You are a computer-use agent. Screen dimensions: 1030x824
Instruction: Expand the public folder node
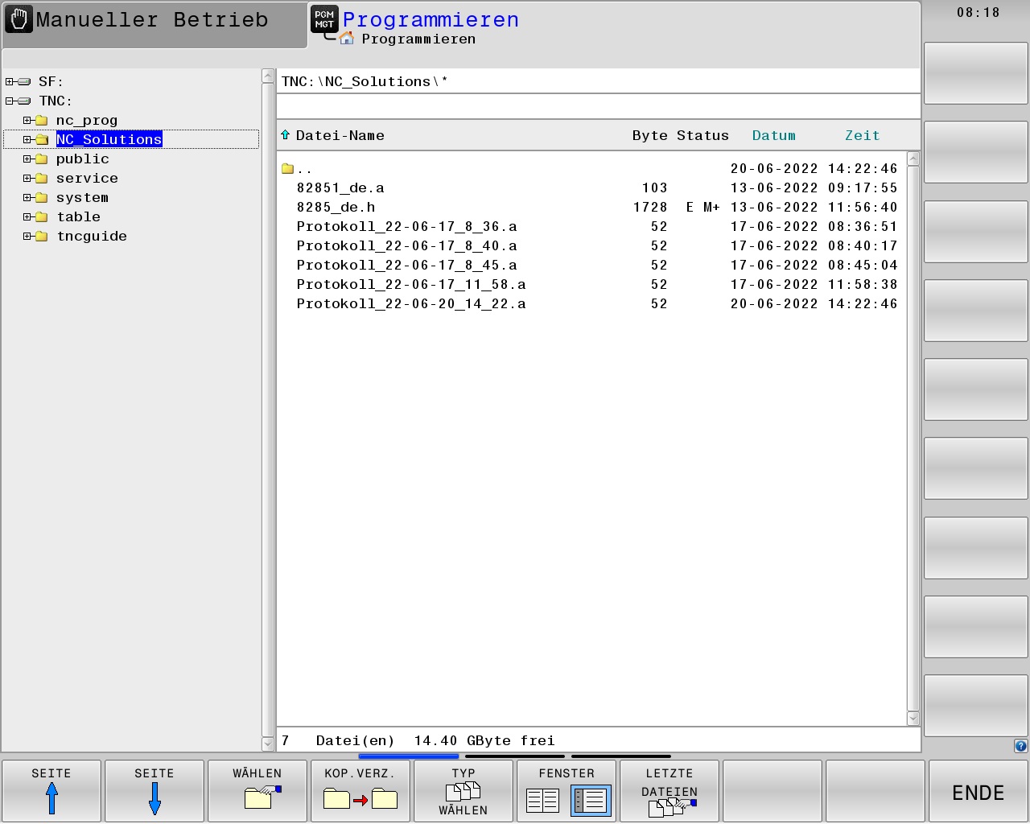[x=27, y=159]
